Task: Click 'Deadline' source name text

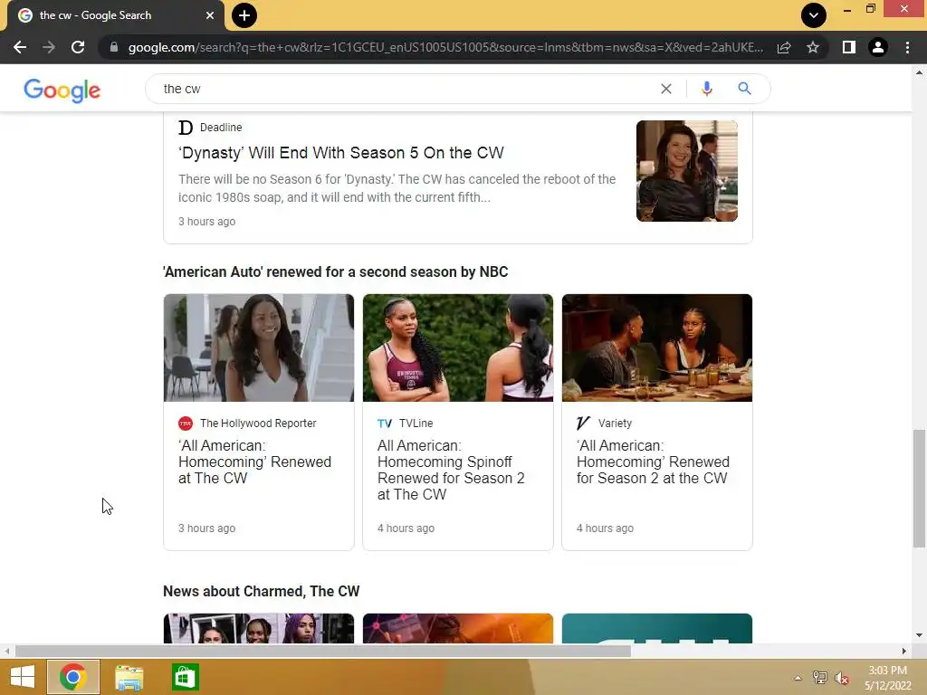Action: click(x=221, y=128)
